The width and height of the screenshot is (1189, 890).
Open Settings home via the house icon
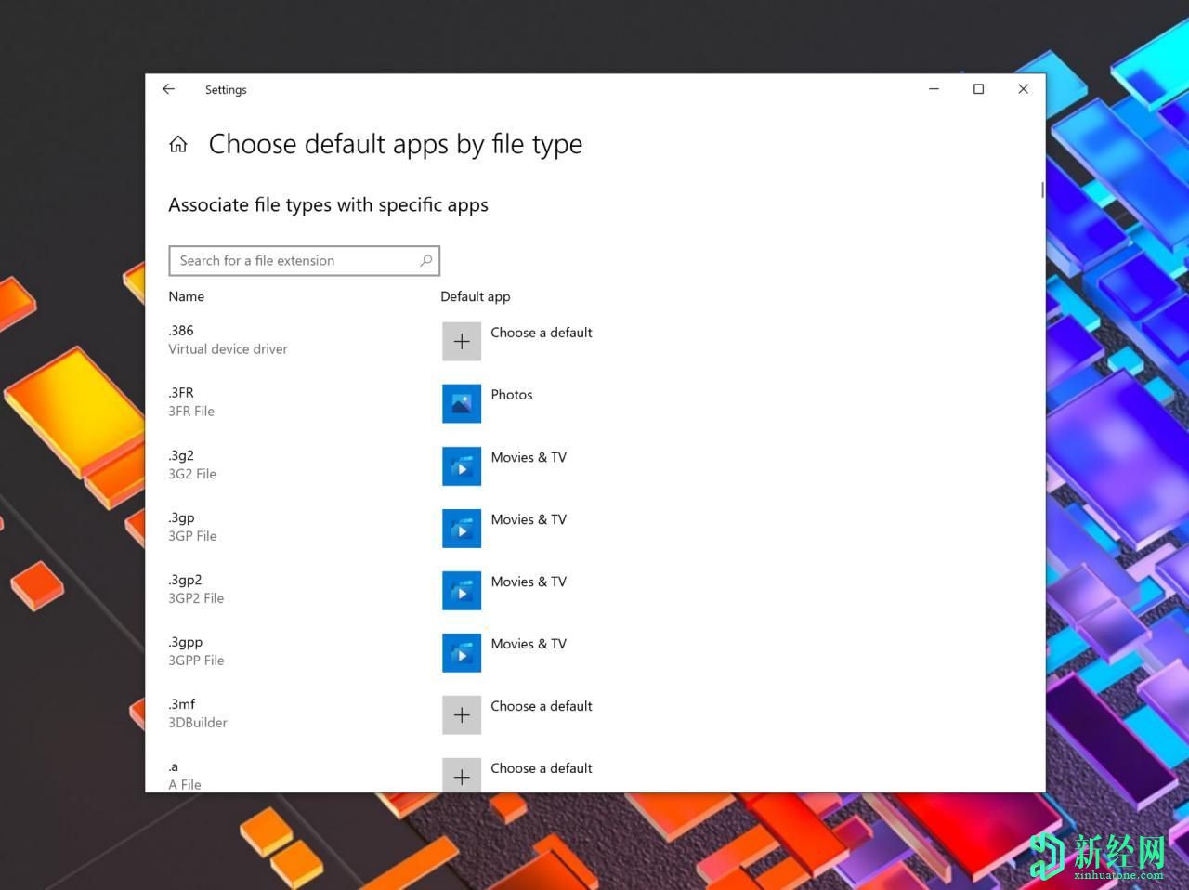pos(178,144)
